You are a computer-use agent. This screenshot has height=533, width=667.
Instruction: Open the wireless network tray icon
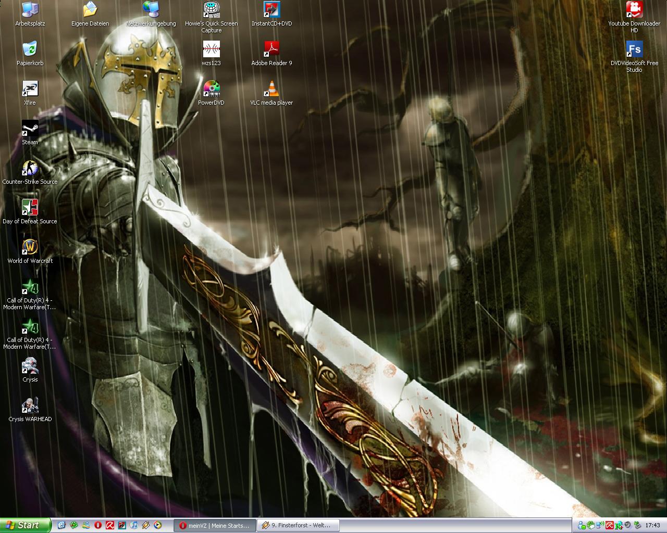pos(600,525)
